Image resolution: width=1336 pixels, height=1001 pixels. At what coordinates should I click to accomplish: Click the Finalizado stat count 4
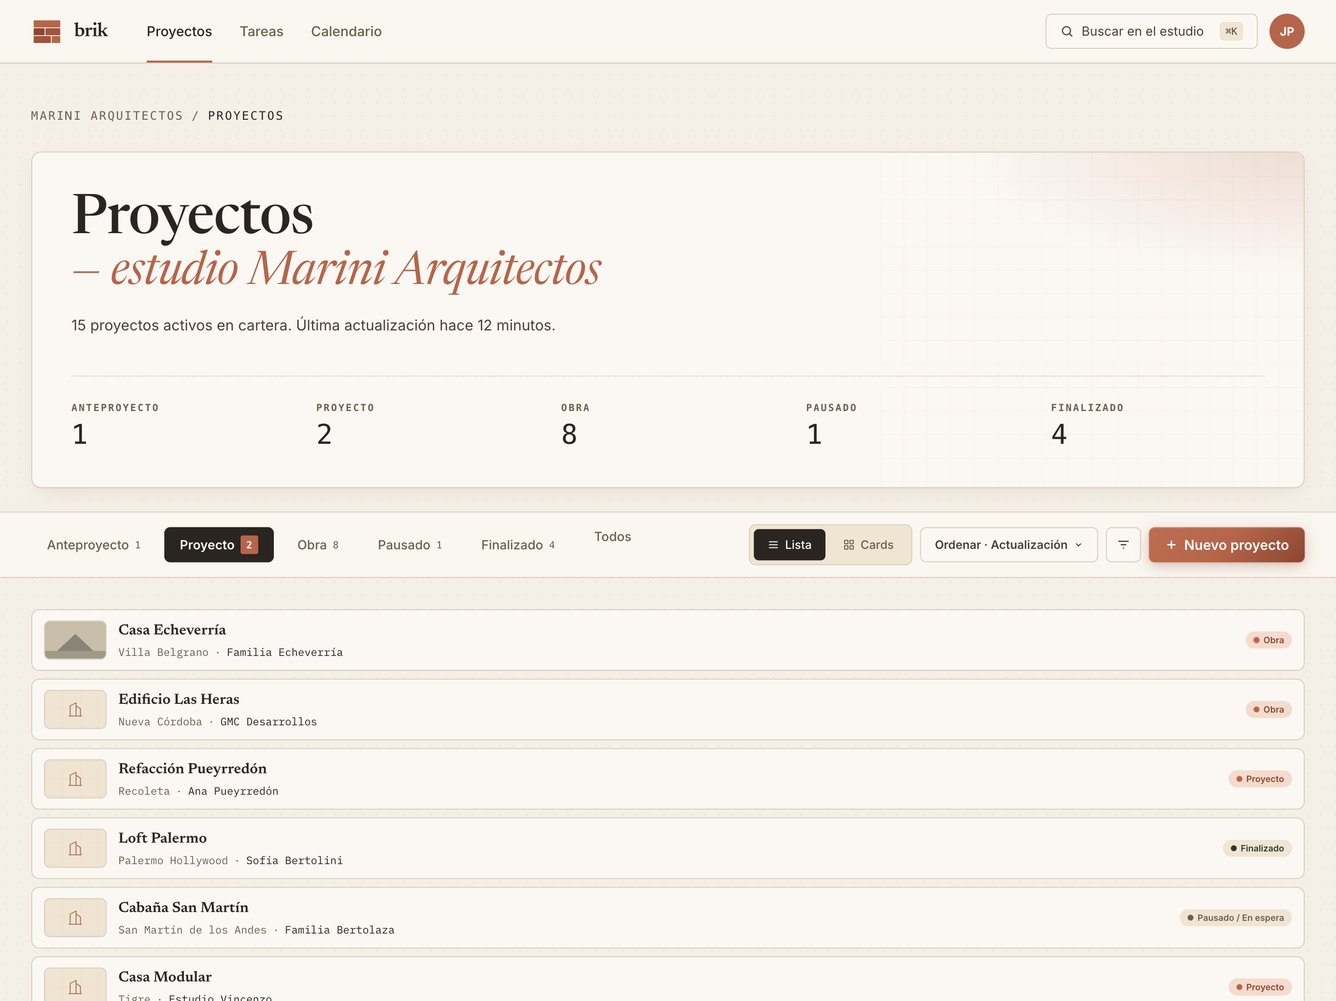coord(1059,434)
